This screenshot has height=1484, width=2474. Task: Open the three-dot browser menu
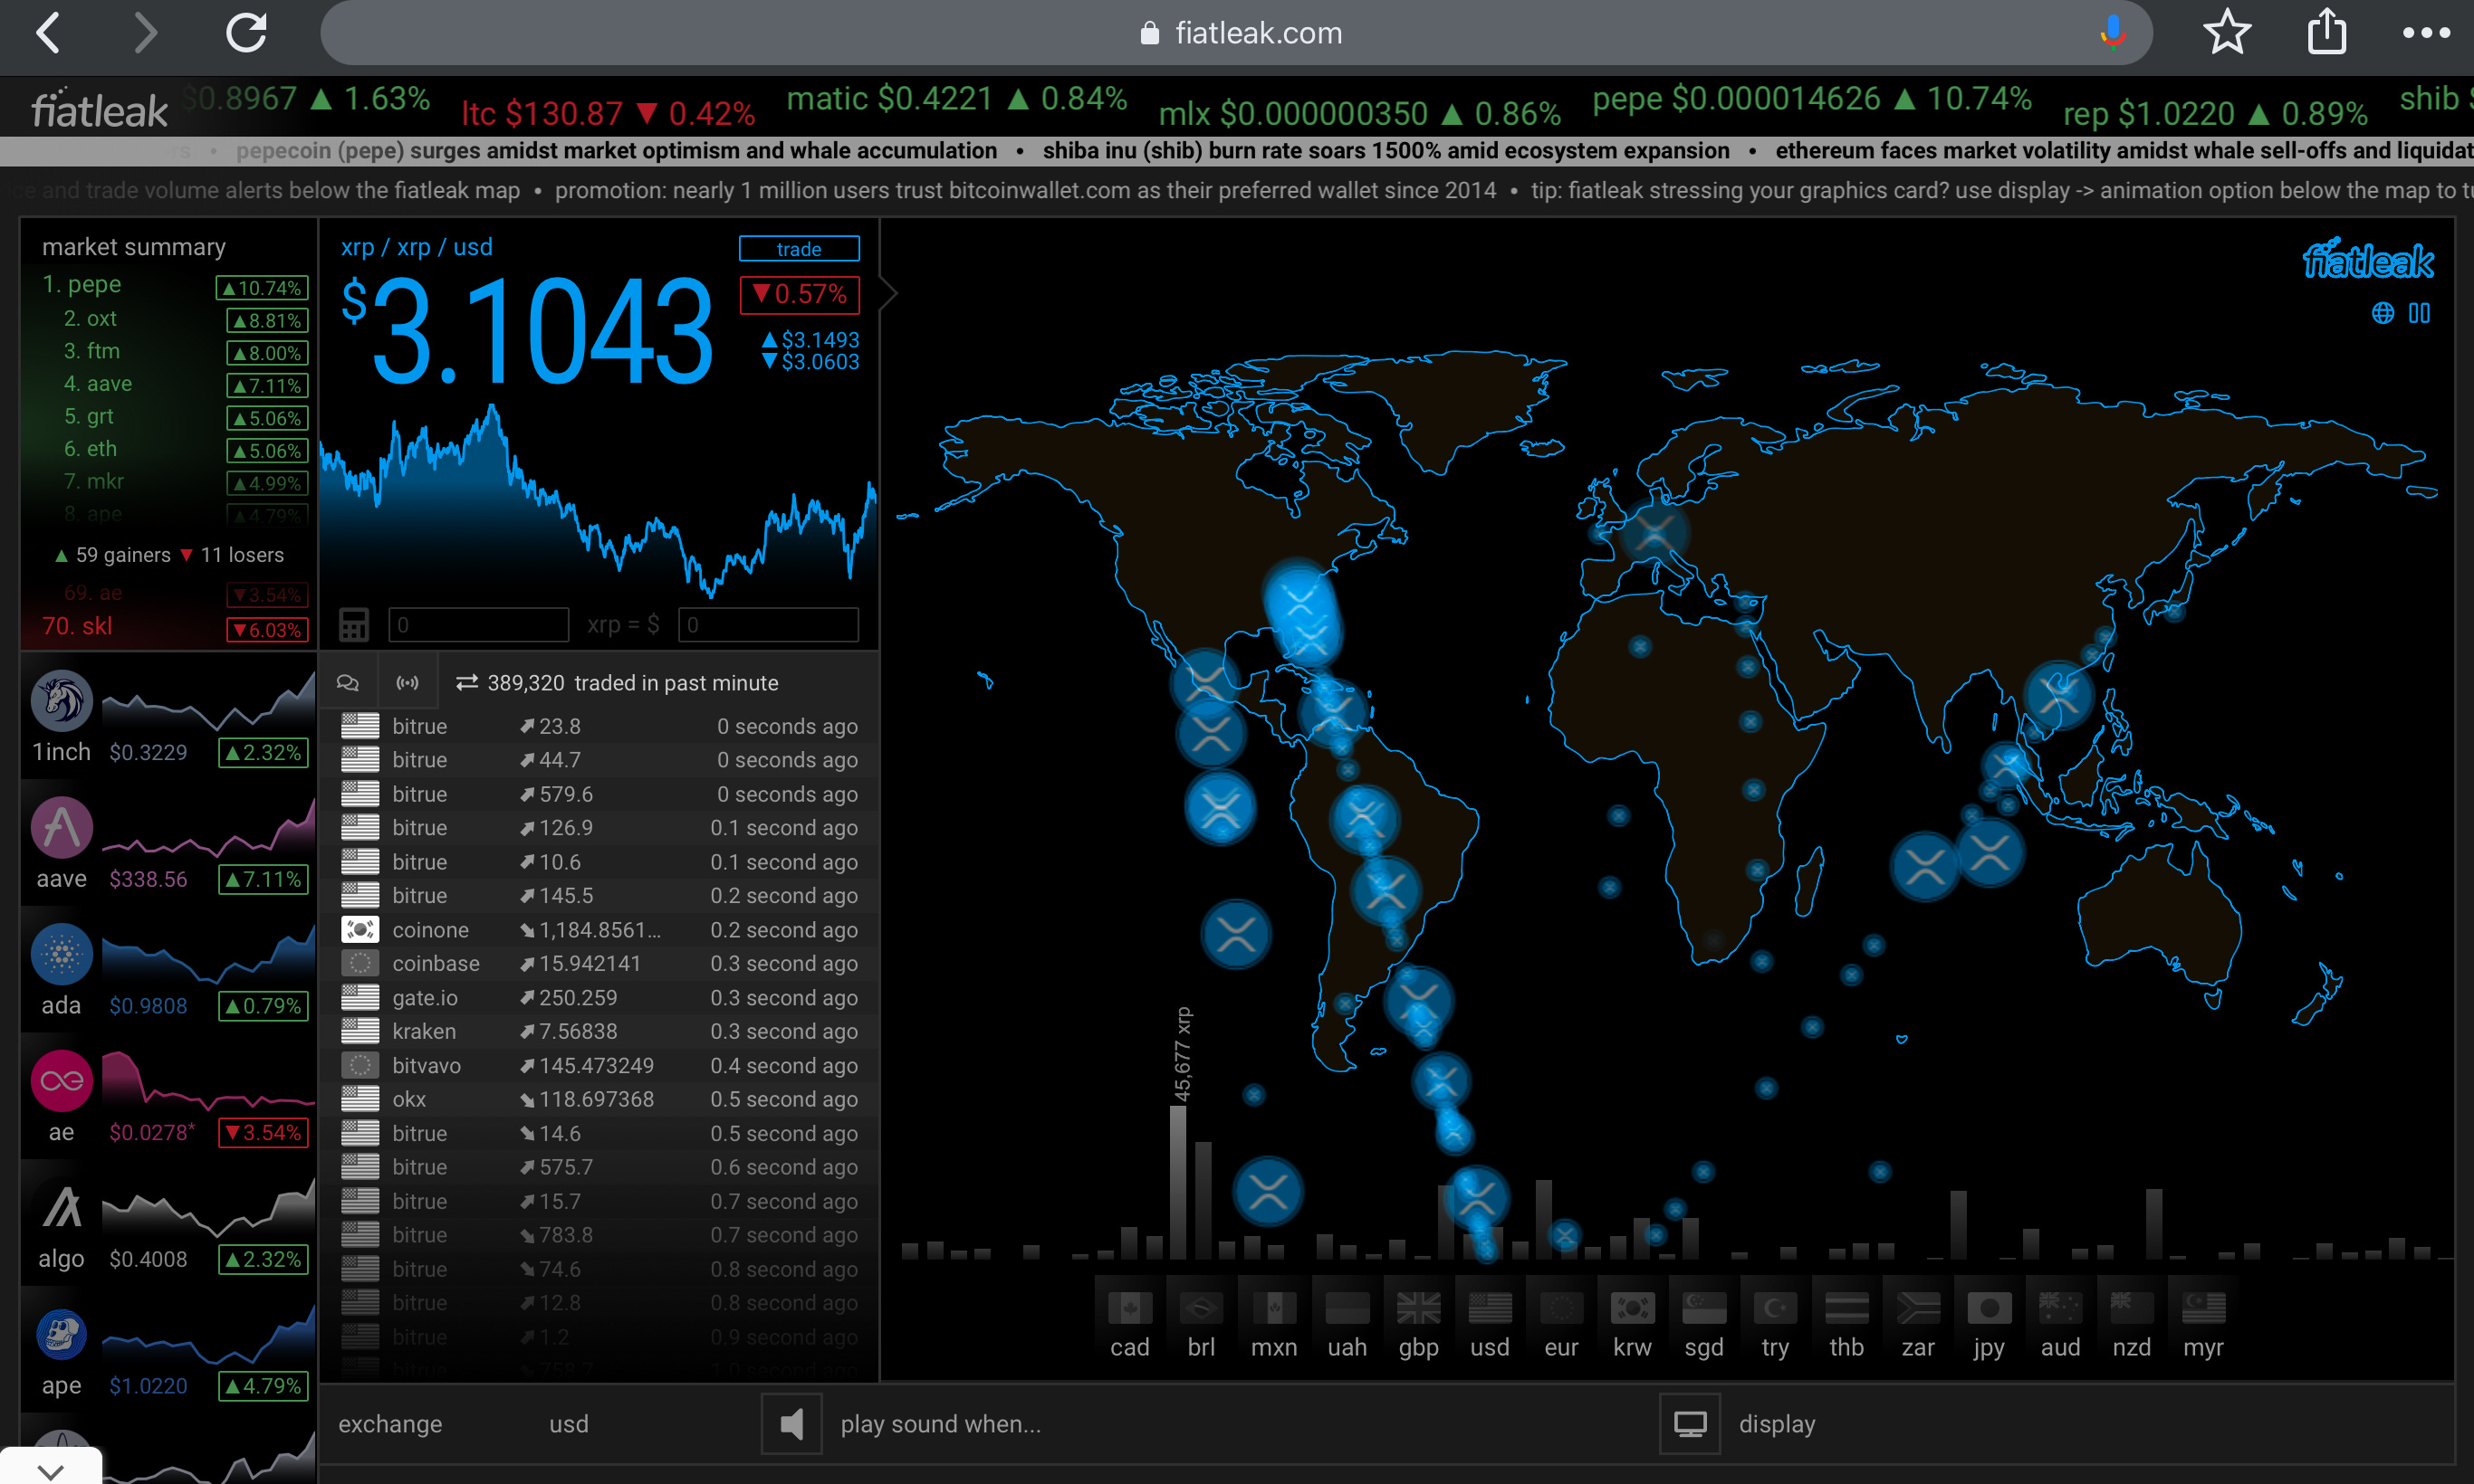[x=2426, y=33]
